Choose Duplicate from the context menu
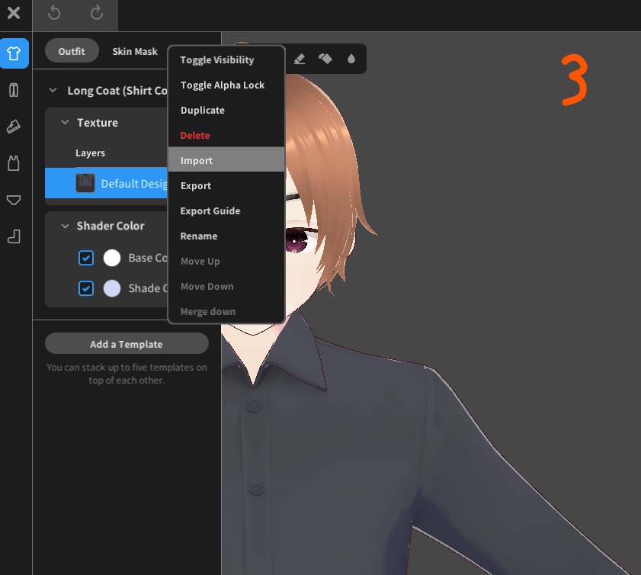Screen dimensions: 641x575 (x=202, y=110)
